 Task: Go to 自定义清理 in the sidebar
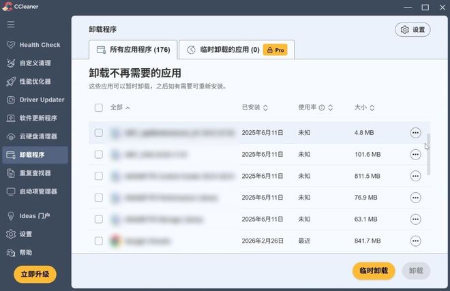pyautogui.click(x=34, y=63)
